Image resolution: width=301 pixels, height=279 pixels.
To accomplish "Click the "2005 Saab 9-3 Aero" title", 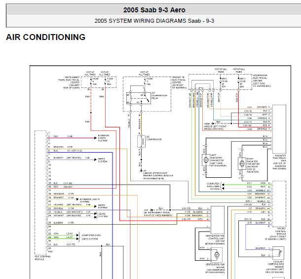I will (x=154, y=10).
